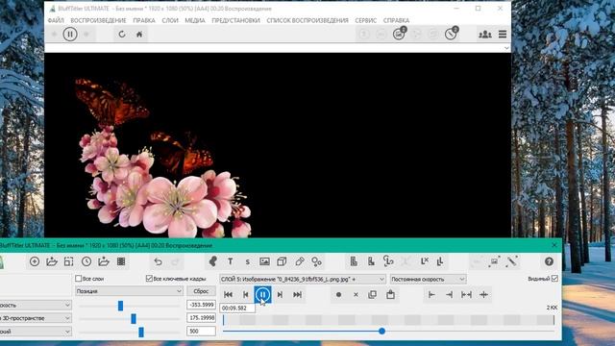Click the second position slider next to 175.19998
The width and height of the screenshot is (615, 346).
[134, 318]
